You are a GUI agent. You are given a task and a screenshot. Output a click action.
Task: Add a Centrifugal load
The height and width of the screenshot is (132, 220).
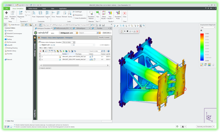[77, 12]
